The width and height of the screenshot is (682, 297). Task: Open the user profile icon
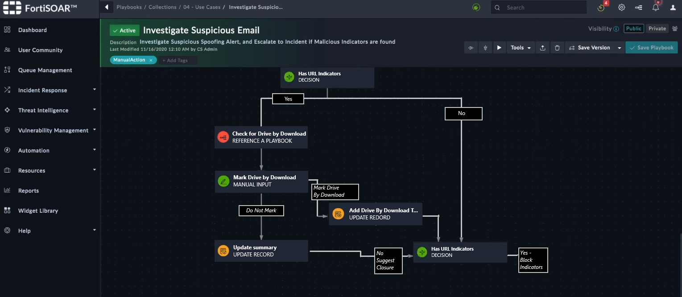(673, 8)
